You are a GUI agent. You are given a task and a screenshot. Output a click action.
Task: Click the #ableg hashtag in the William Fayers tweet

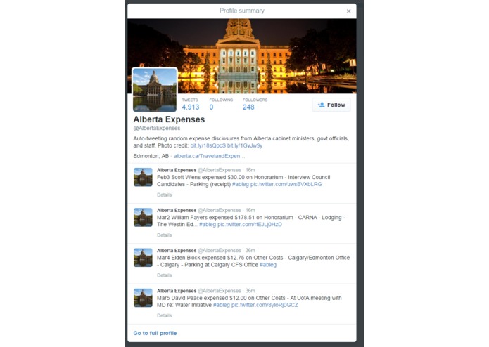point(208,224)
